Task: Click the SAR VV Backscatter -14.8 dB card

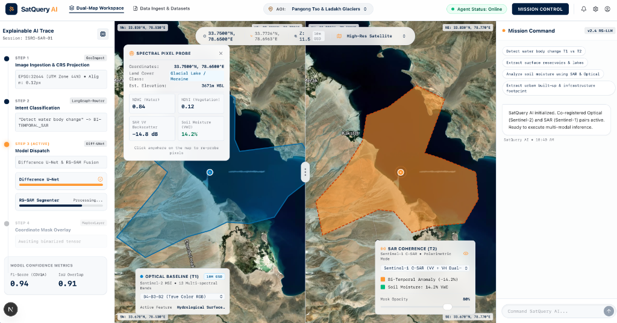Action: click(152, 128)
